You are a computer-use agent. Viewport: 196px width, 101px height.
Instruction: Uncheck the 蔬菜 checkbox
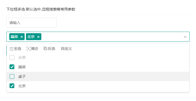tap(12, 67)
